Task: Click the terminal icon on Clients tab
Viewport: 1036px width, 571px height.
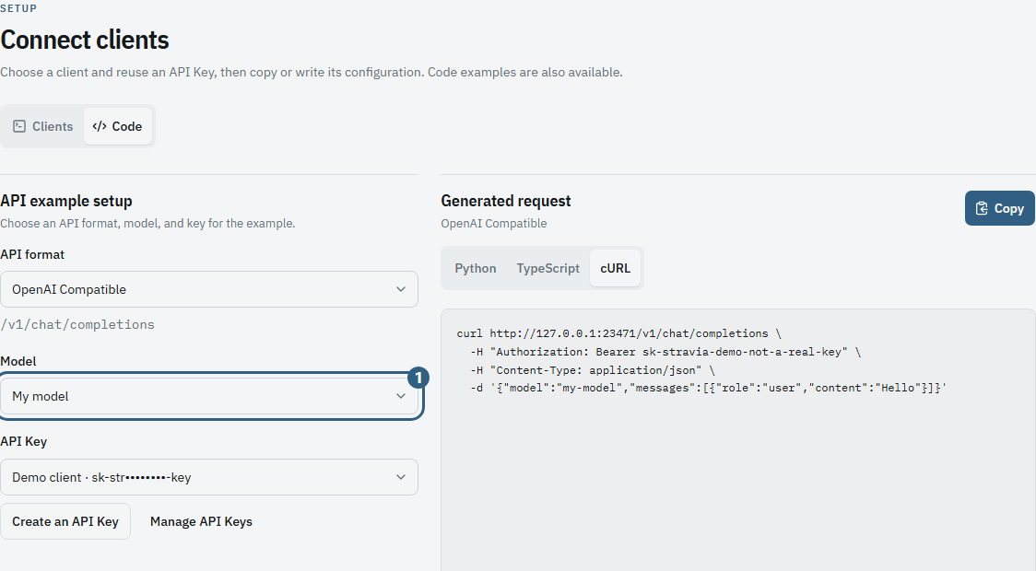Action: [20, 126]
